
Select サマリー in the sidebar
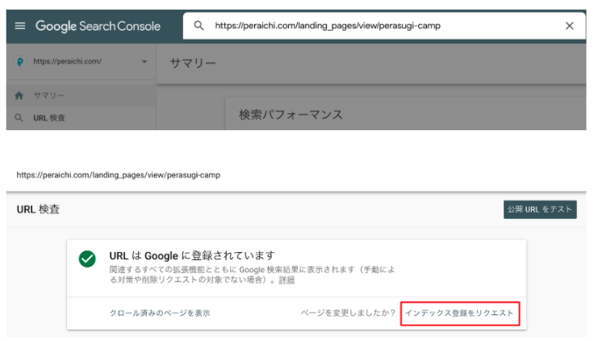click(x=48, y=95)
